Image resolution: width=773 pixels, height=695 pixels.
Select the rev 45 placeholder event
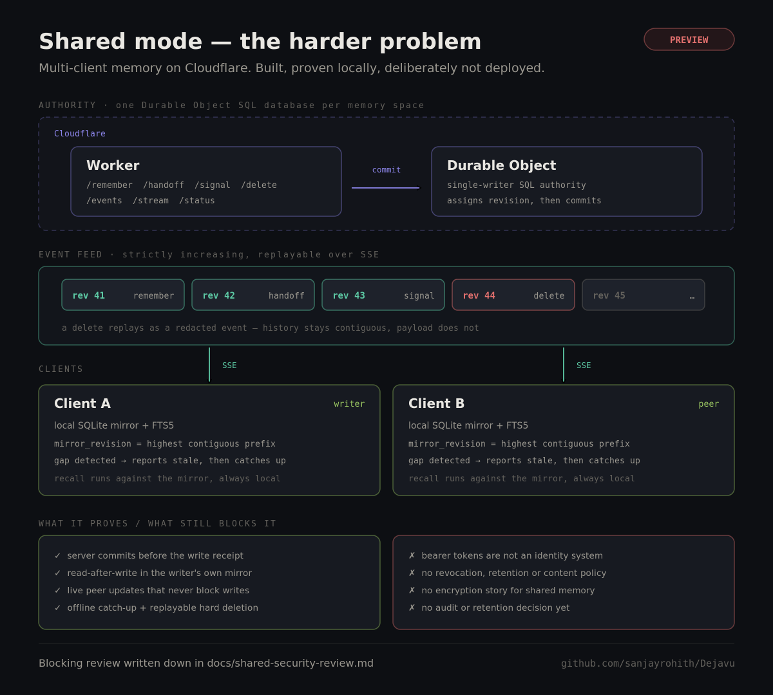644,295
